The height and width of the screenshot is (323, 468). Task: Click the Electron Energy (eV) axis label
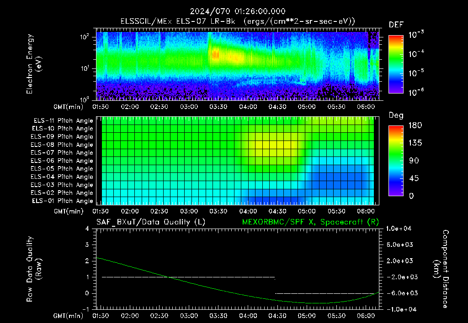pos(34,64)
